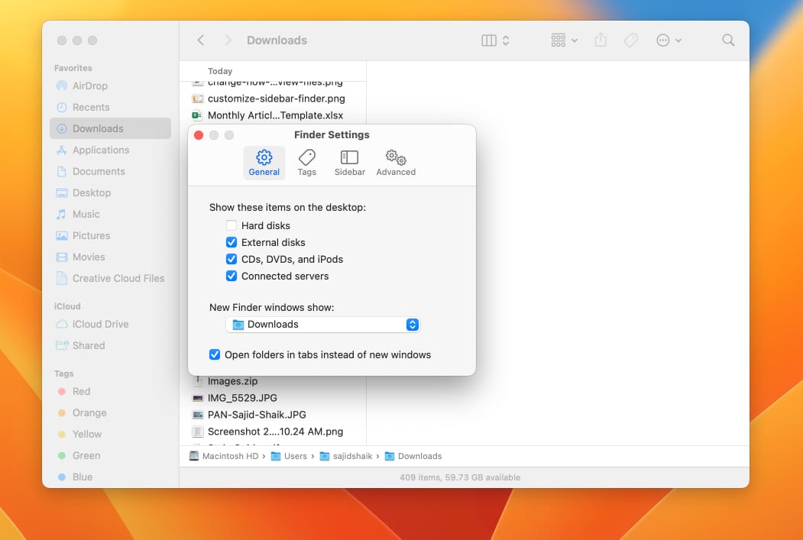This screenshot has width=803, height=540.
Task: Open the search magnifier in Finder
Action: coord(728,40)
